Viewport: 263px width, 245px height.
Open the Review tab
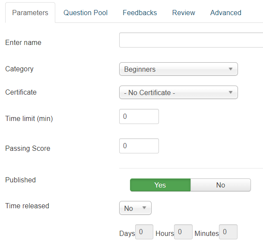[x=184, y=13]
